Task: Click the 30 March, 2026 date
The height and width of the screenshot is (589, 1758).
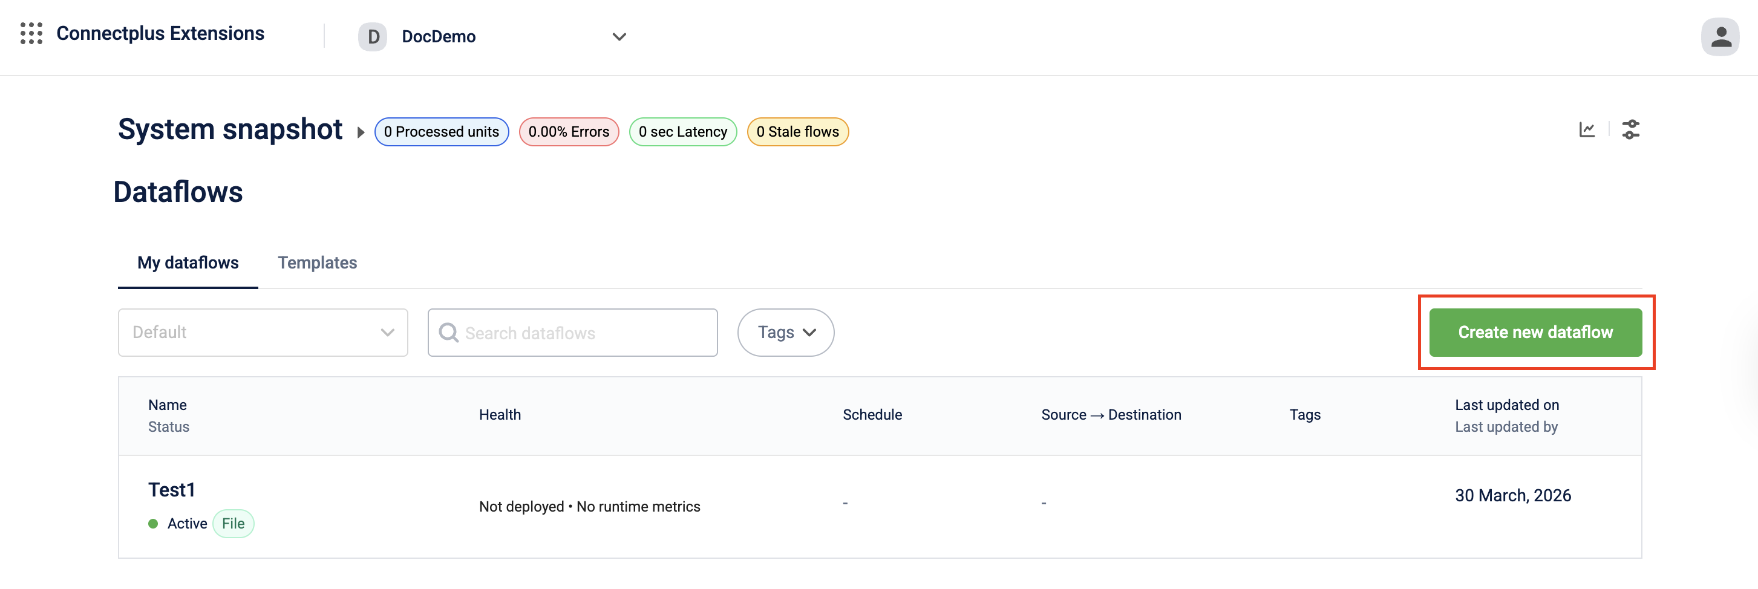Action: coord(1513,495)
